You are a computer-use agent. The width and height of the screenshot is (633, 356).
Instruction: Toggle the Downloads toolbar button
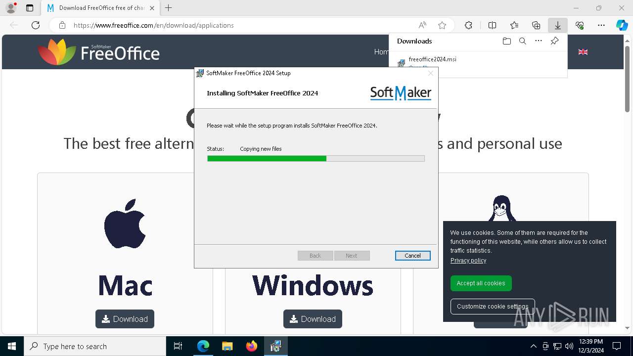[x=558, y=25]
